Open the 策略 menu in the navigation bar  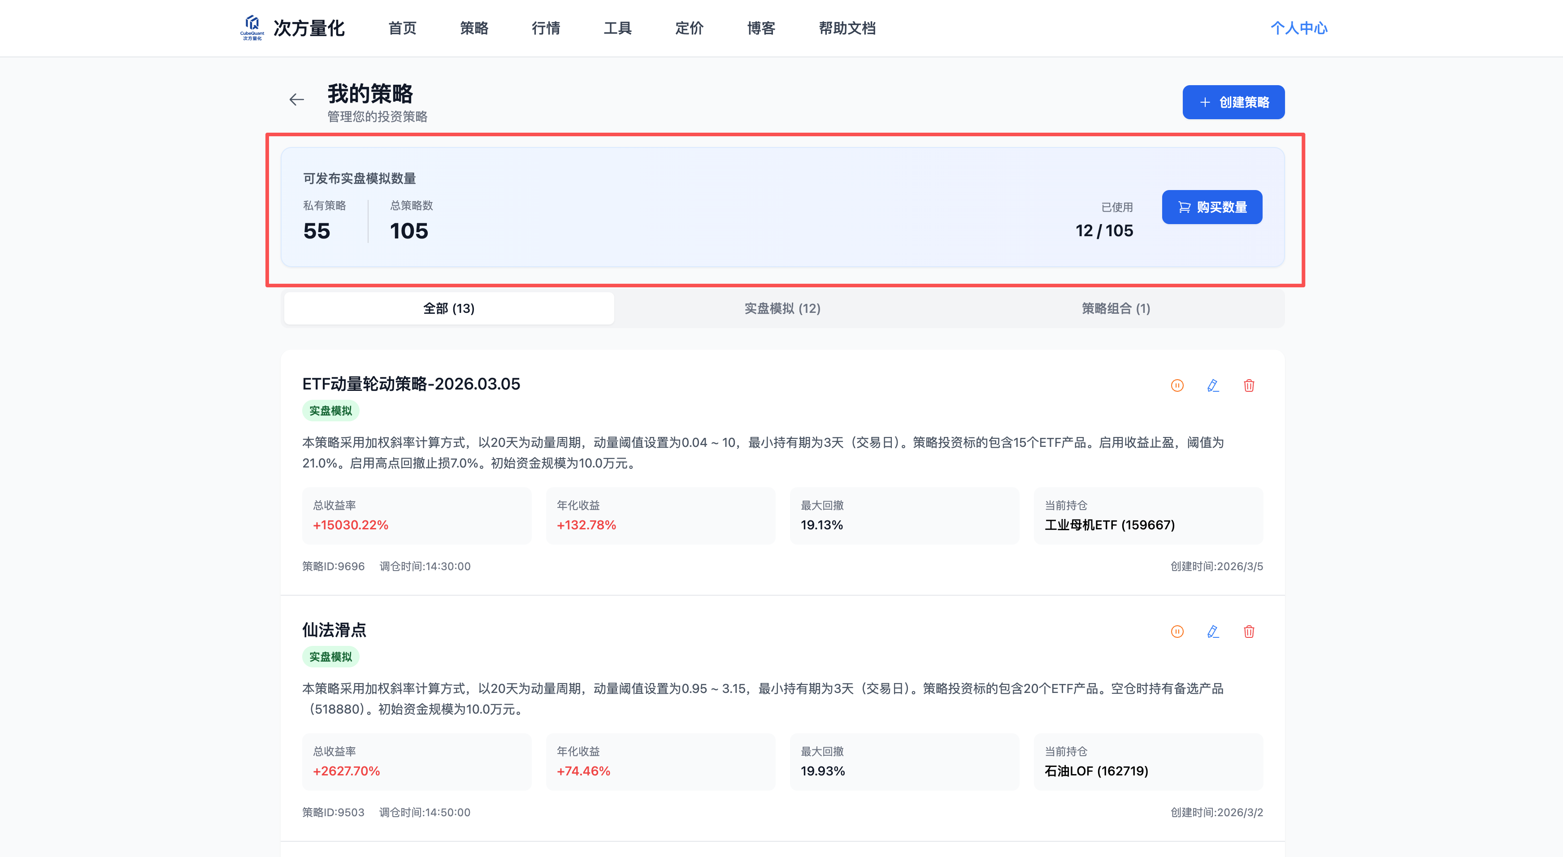(474, 28)
